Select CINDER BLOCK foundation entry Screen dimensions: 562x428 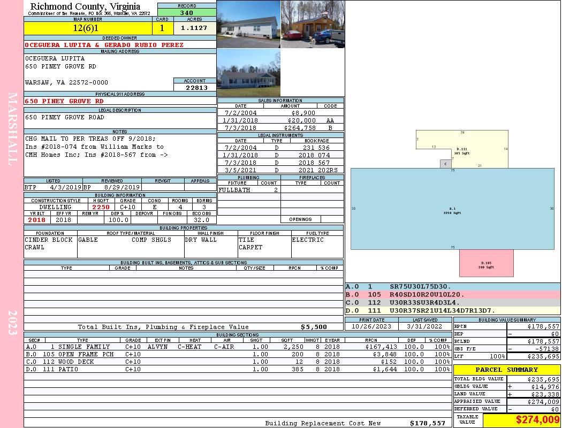click(49, 240)
